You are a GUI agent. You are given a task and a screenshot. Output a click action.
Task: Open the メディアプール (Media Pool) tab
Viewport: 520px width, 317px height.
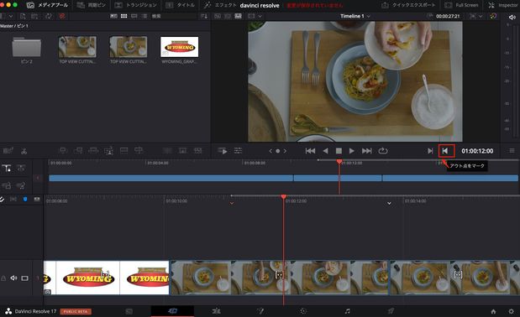tap(47, 5)
